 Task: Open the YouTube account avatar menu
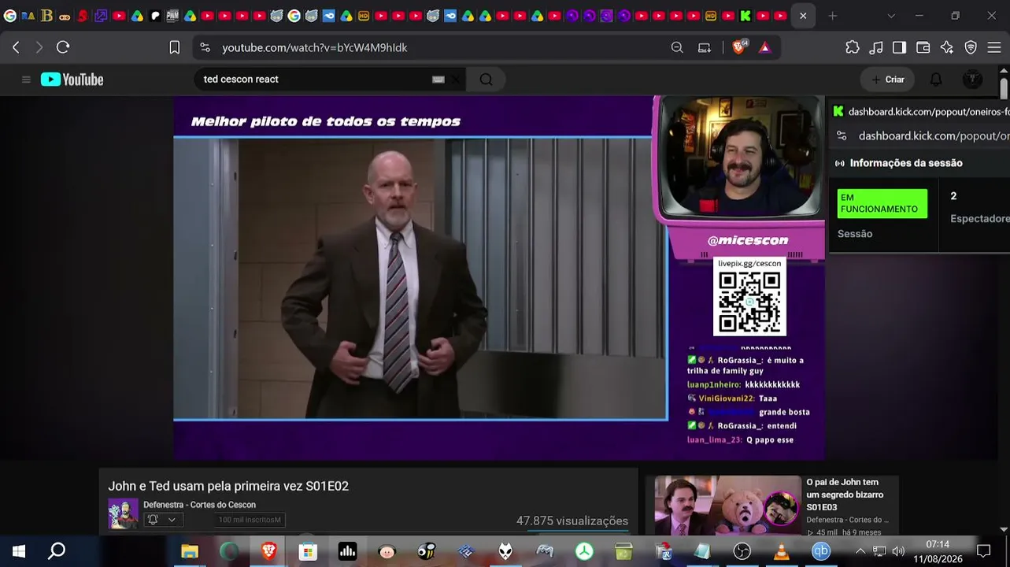click(x=973, y=80)
